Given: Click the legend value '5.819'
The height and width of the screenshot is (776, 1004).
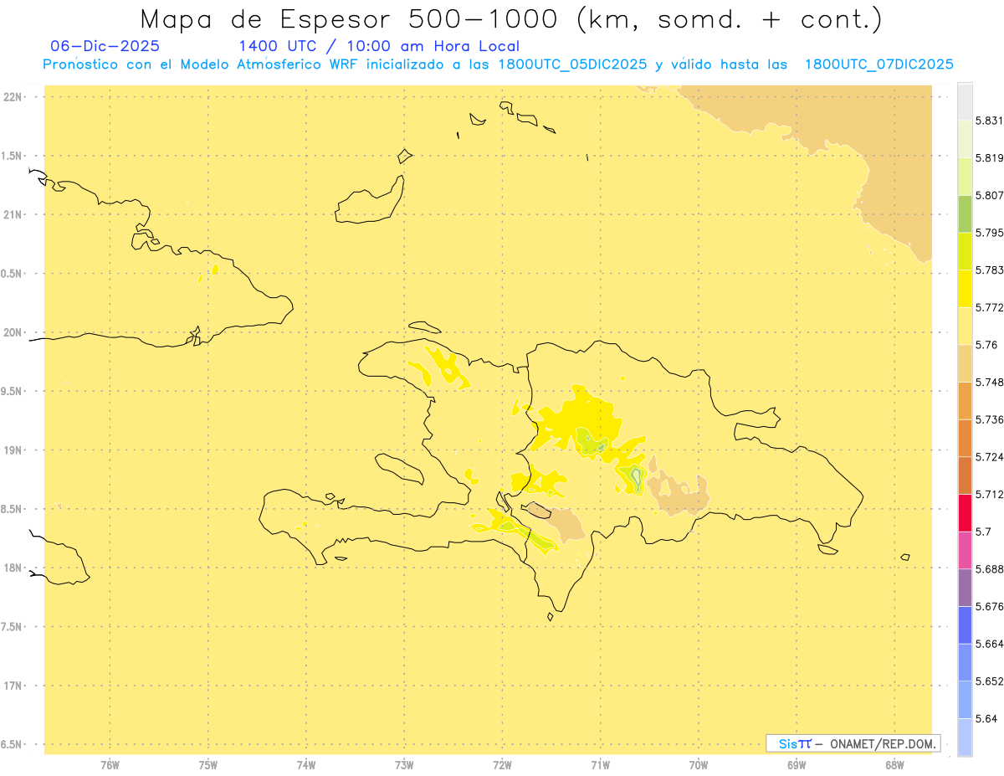Looking at the screenshot, I should [x=990, y=158].
